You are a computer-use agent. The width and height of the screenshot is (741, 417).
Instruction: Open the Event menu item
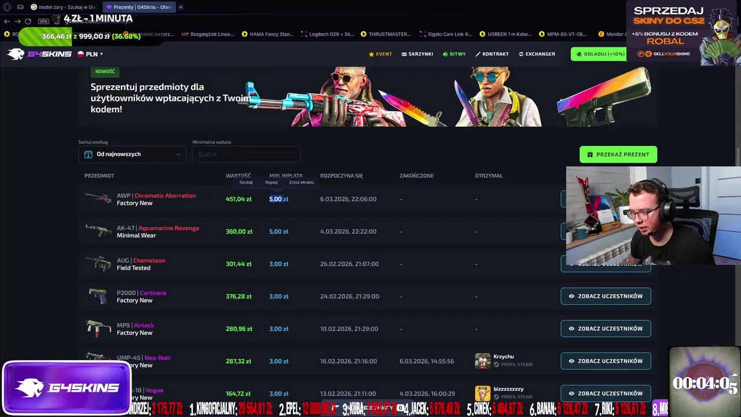(380, 54)
